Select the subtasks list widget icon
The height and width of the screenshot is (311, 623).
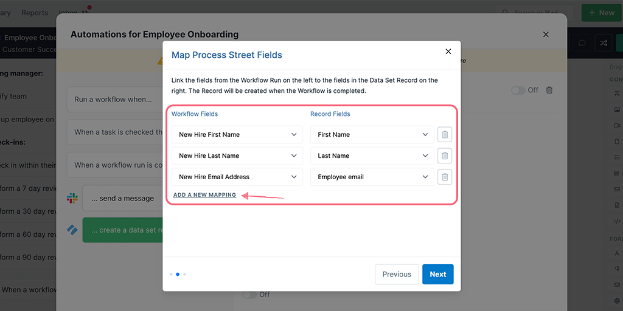click(x=617, y=157)
